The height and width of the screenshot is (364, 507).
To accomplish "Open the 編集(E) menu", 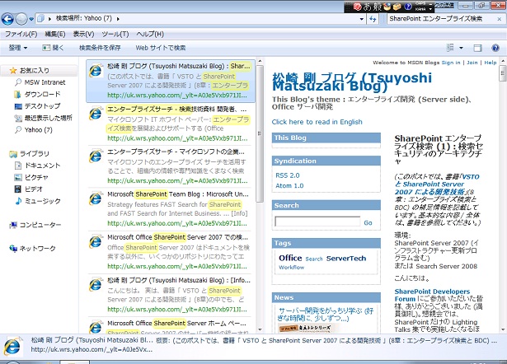I will [54, 34].
